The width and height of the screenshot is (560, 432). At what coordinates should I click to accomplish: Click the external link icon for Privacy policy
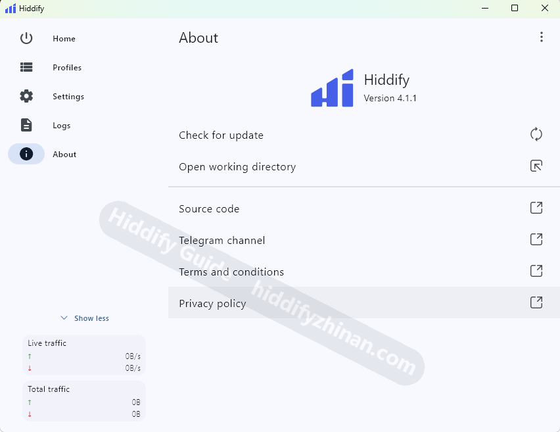point(536,302)
